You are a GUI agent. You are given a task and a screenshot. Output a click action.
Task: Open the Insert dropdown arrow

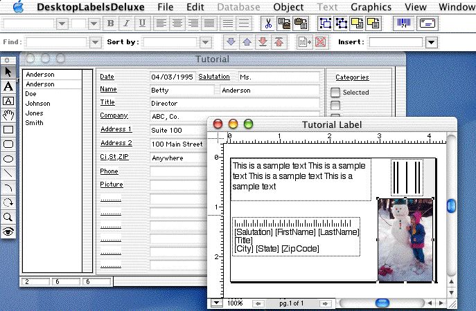coord(432,42)
